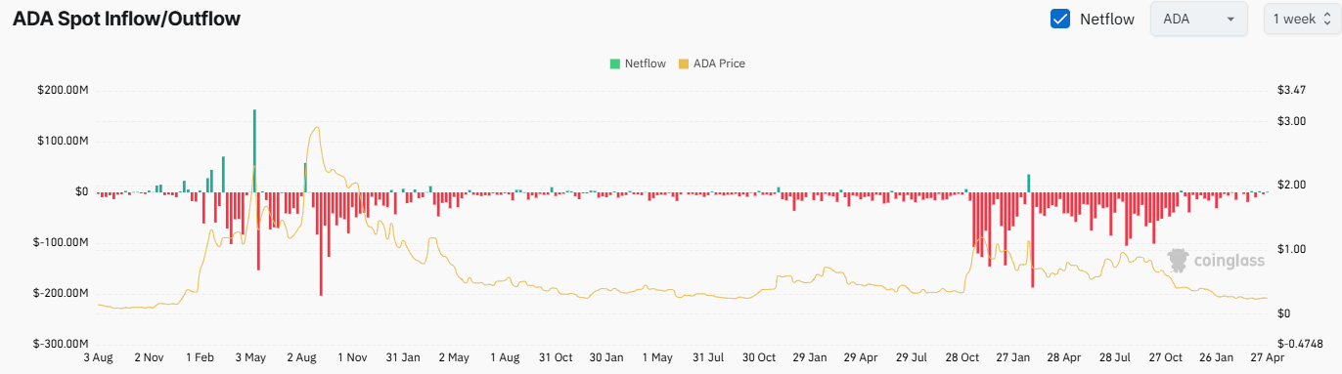Click the 28 Oct date label
1342x374 pixels.
(x=962, y=358)
